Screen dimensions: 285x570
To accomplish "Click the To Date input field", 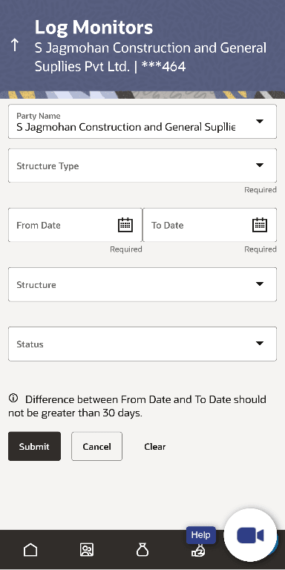I will [x=210, y=225].
